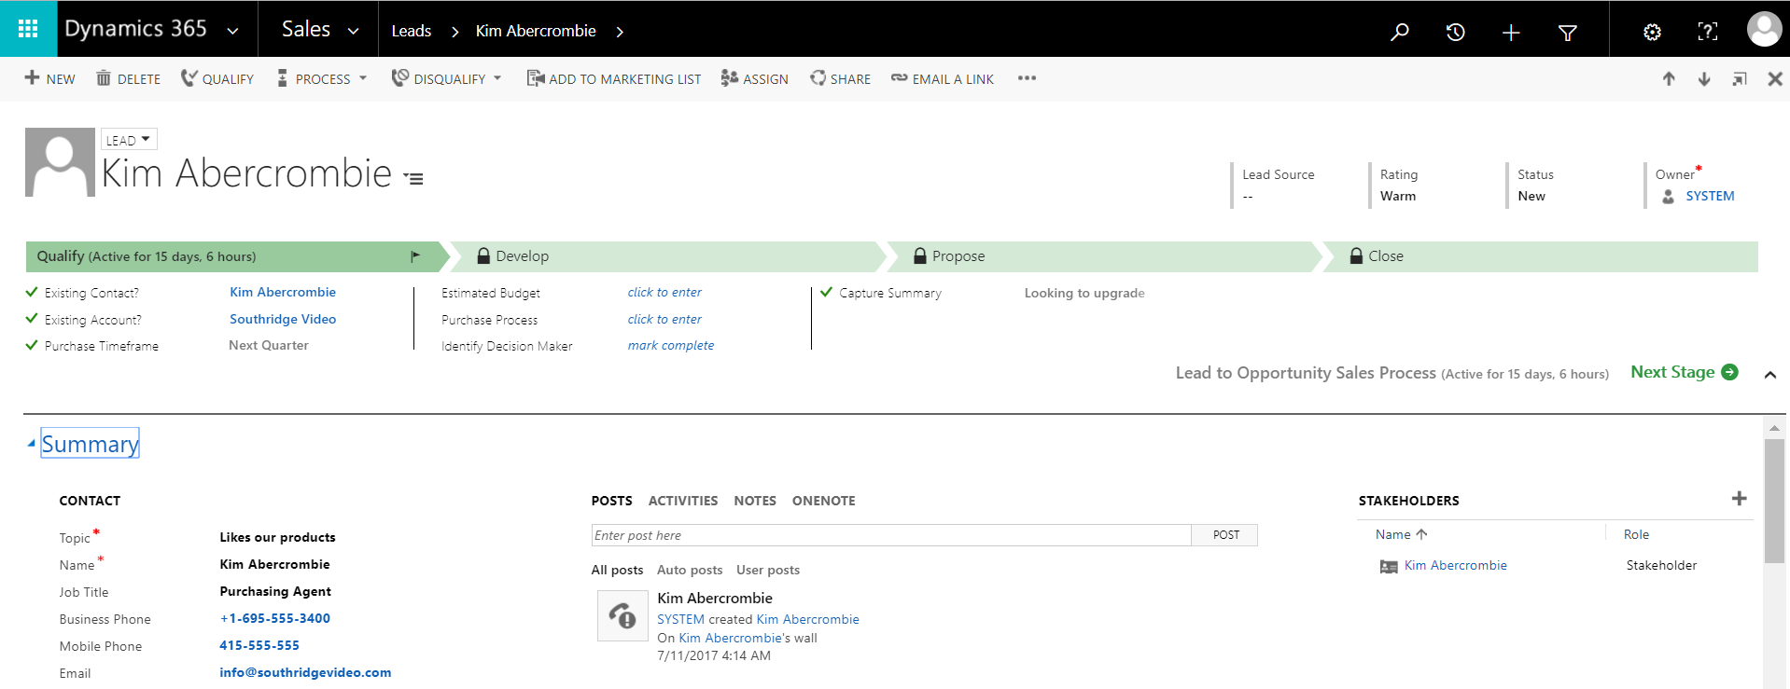The width and height of the screenshot is (1790, 689).
Task: Open the app launcher waffle icon
Action: pyautogui.click(x=28, y=29)
